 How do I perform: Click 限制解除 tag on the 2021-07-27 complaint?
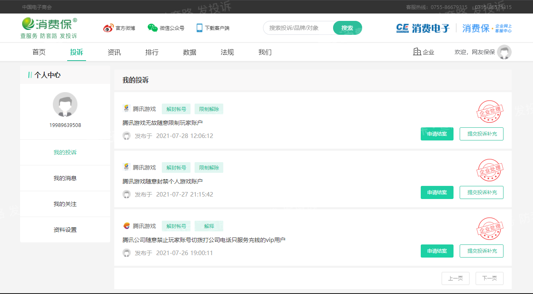pyautogui.click(x=209, y=167)
